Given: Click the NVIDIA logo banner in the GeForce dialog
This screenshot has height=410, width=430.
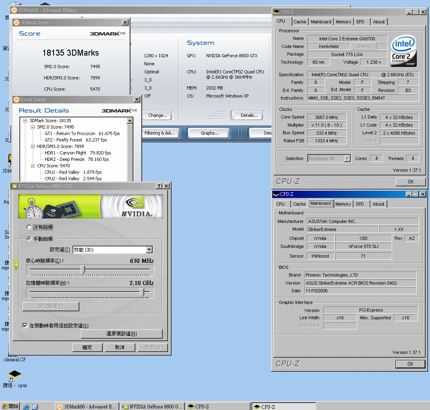Looking at the screenshot, I should coord(91,206).
